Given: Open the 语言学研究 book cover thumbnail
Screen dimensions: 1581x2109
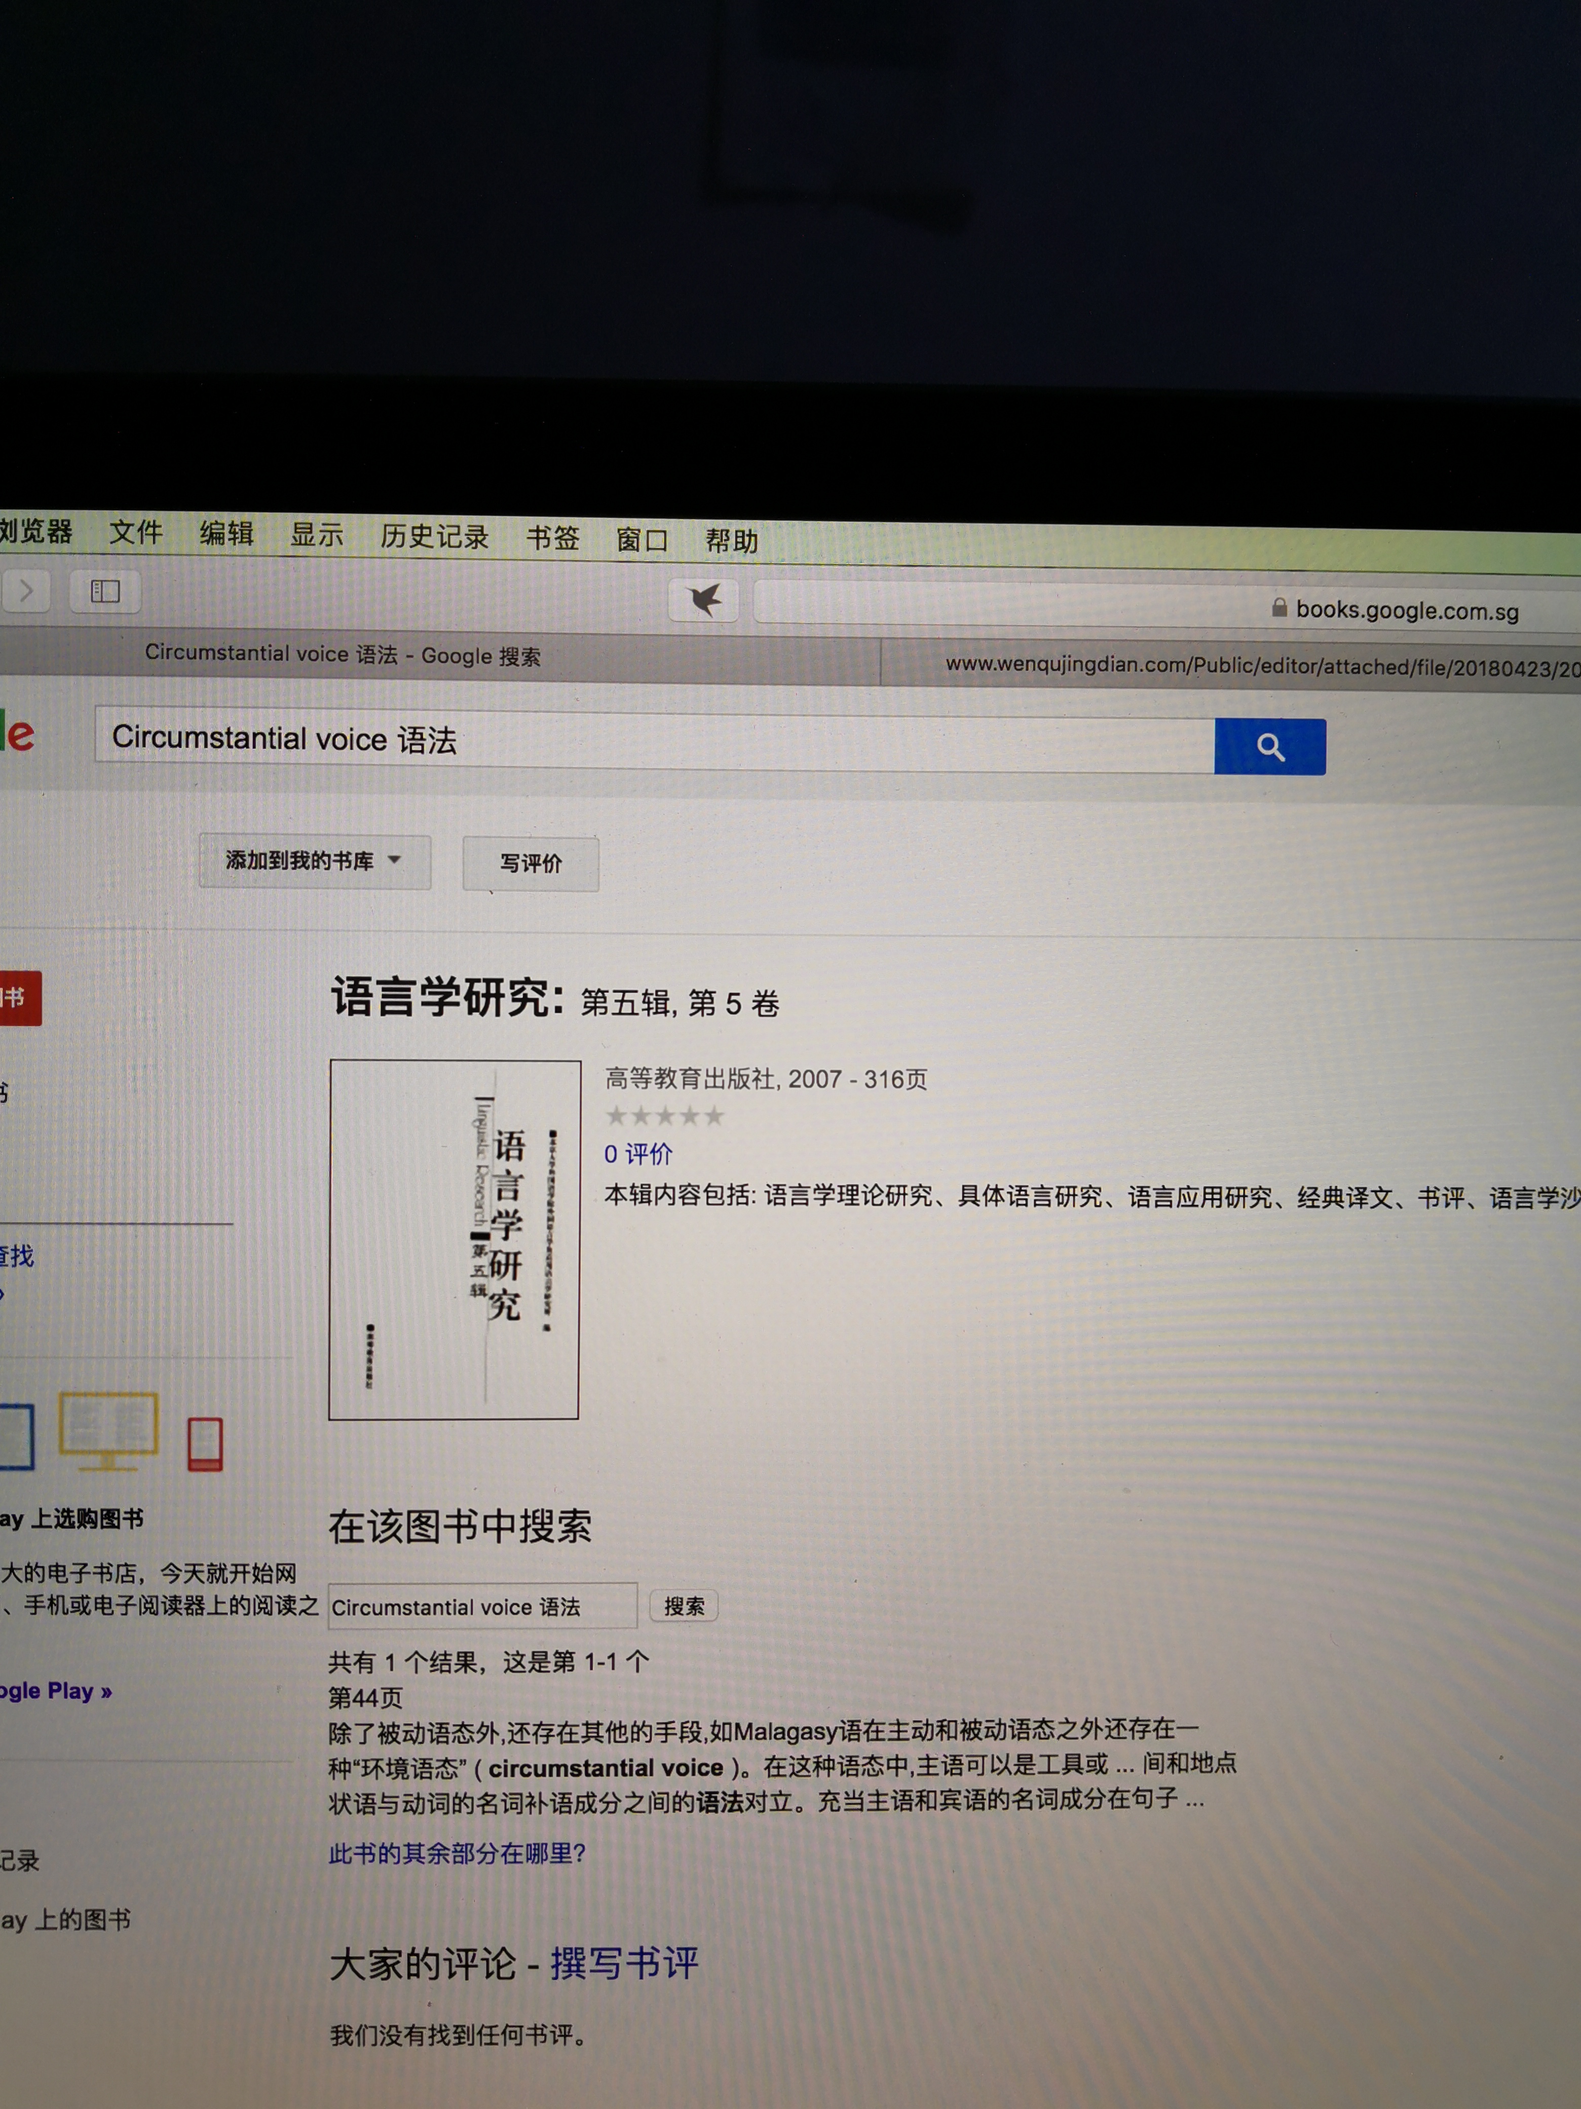Looking at the screenshot, I should pyautogui.click(x=454, y=1240).
